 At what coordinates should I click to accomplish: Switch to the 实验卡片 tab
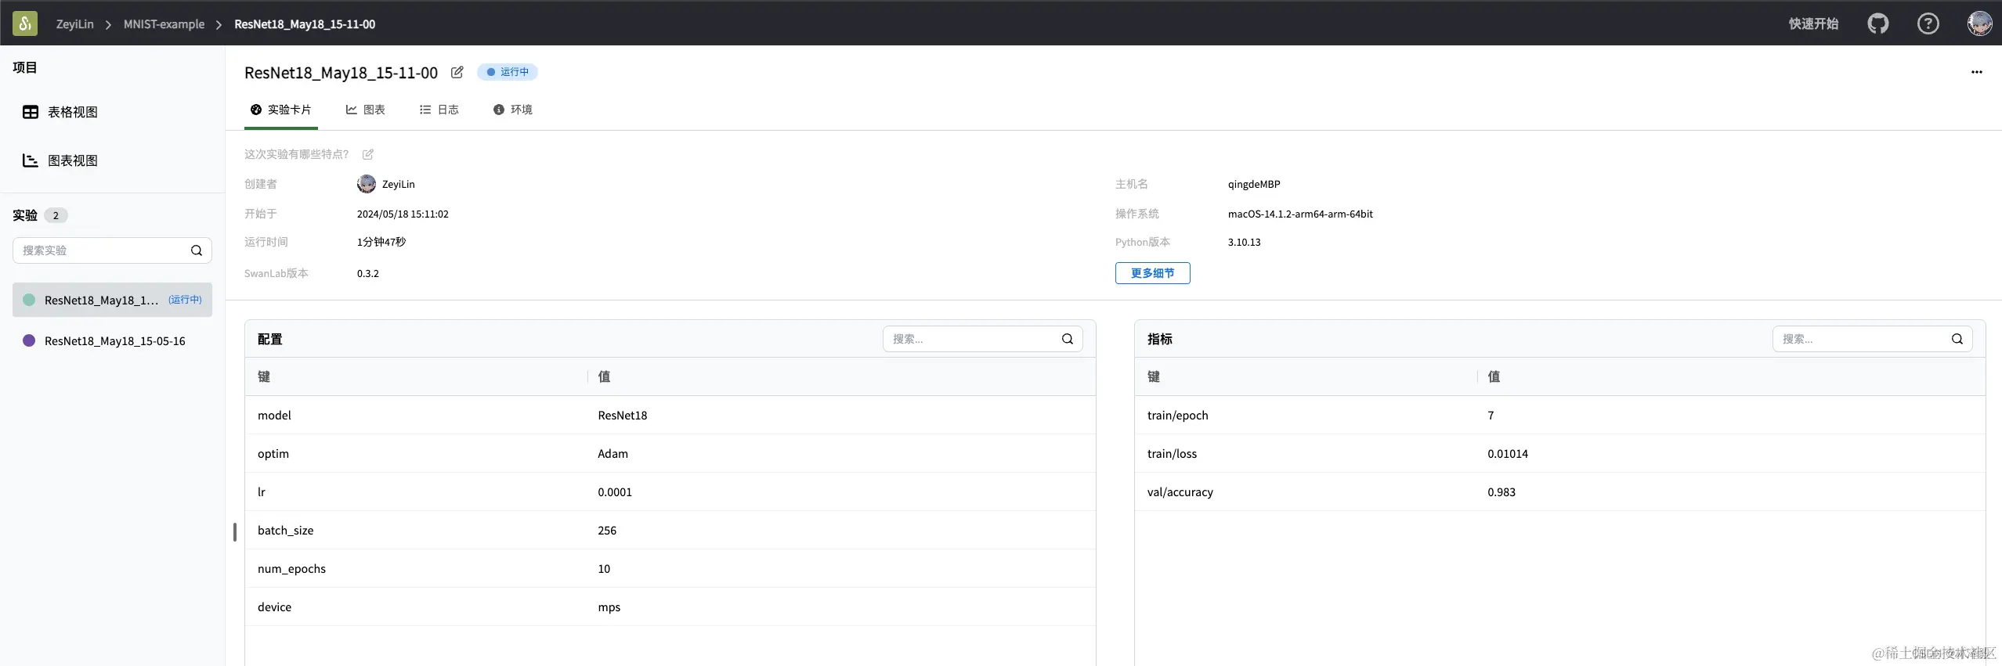tap(280, 110)
